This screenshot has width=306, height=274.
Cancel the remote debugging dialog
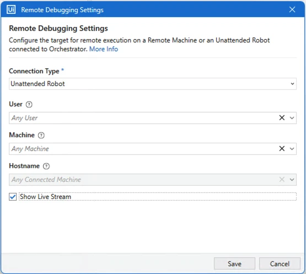click(x=280, y=264)
